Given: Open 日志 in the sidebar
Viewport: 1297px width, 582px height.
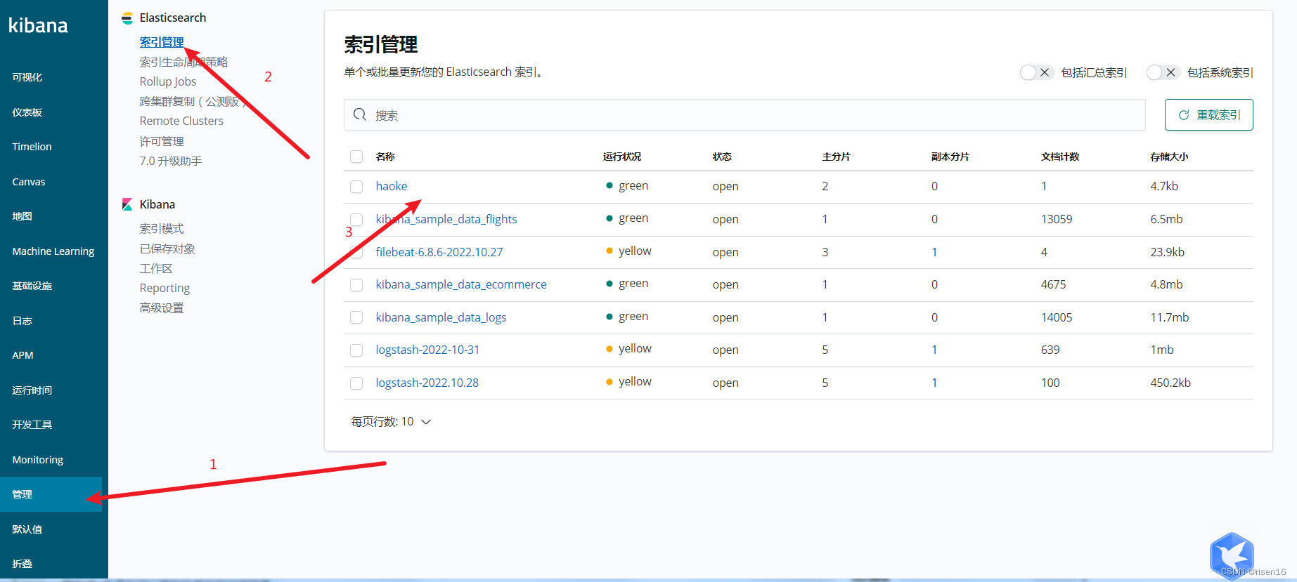Looking at the screenshot, I should (x=22, y=321).
